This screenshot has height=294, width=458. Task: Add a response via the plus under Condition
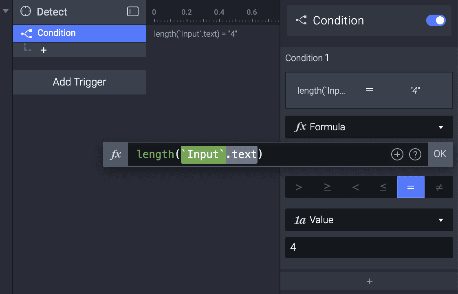point(44,50)
